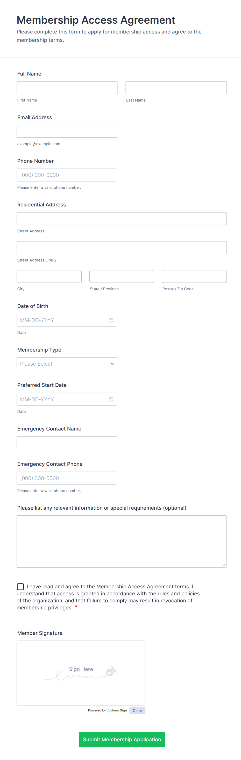
Task: Expand the Membership Type dropdown
Action: tap(67, 364)
